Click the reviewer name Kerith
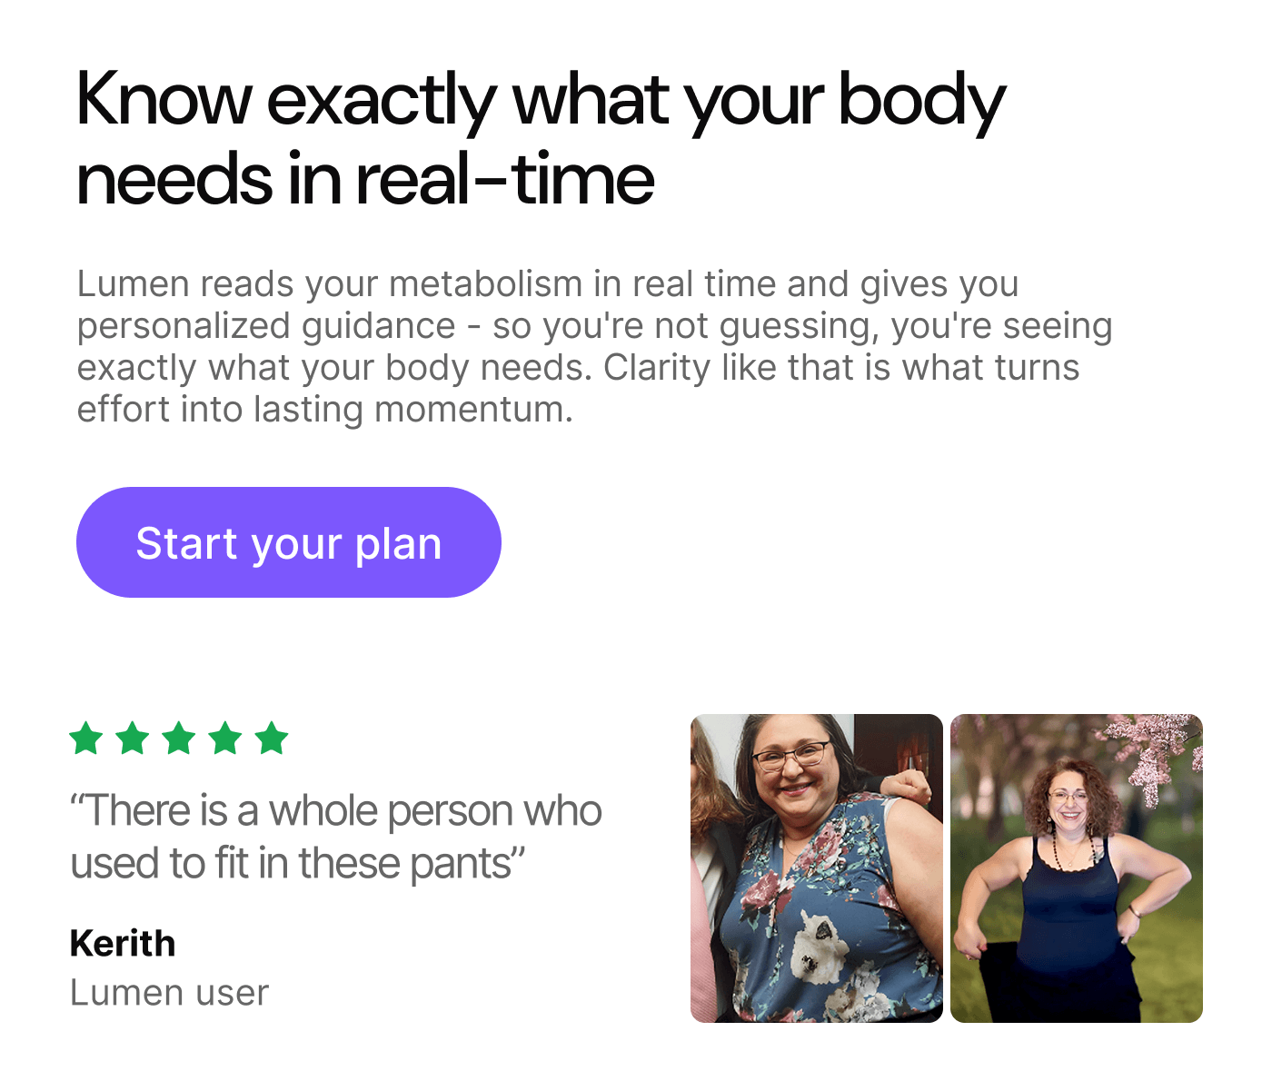Viewport: 1272px width, 1081px height. pyautogui.click(x=123, y=944)
